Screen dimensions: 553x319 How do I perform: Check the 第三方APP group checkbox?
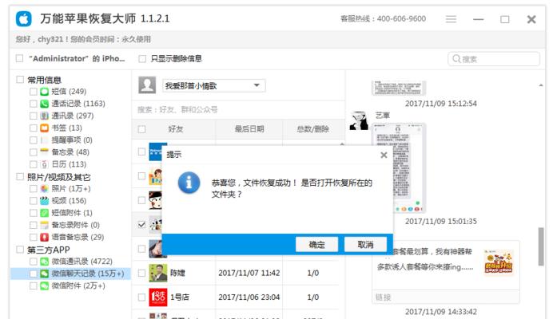[20, 250]
